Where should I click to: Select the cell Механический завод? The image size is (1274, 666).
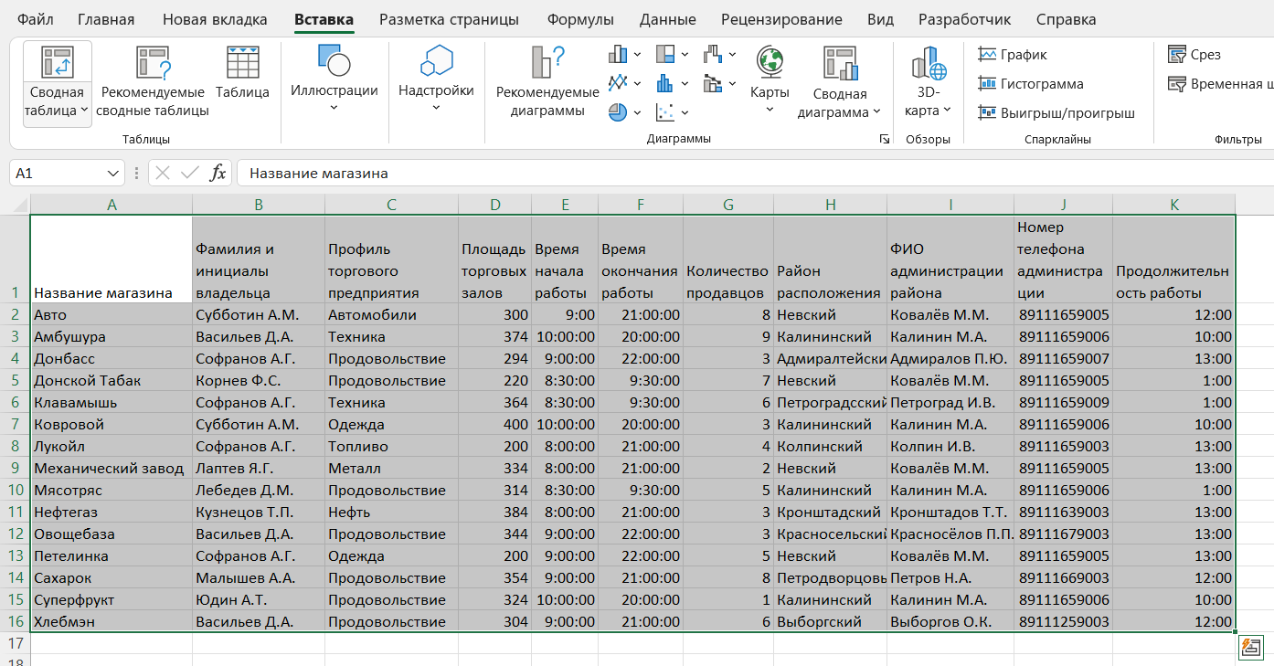coord(111,468)
